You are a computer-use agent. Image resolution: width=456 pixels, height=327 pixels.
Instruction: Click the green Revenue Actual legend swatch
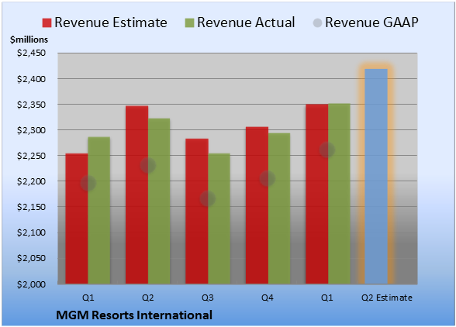click(x=189, y=23)
